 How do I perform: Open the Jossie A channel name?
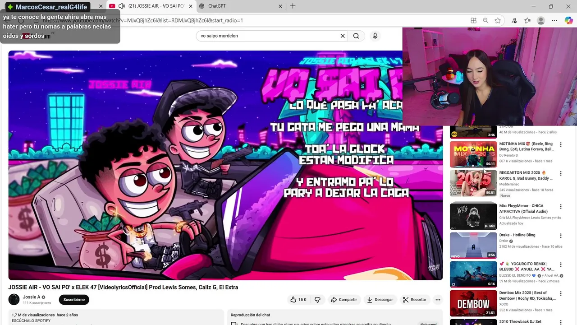click(x=32, y=297)
